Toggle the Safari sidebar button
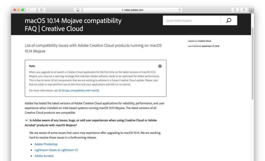Image resolution: width=265 pixels, height=161 pixels. tap(42, 10)
